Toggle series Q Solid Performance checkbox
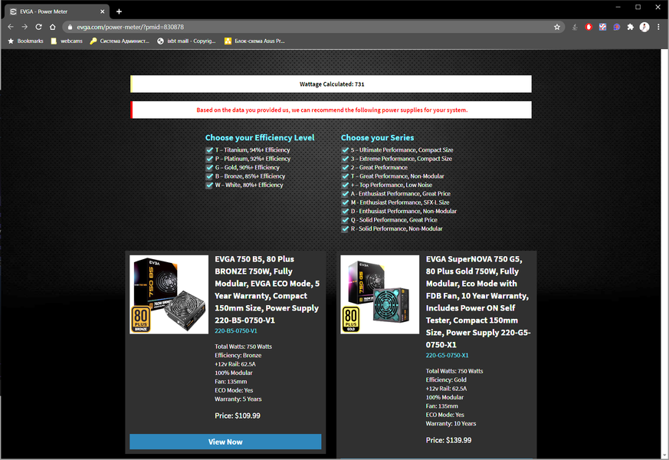 [x=345, y=220]
